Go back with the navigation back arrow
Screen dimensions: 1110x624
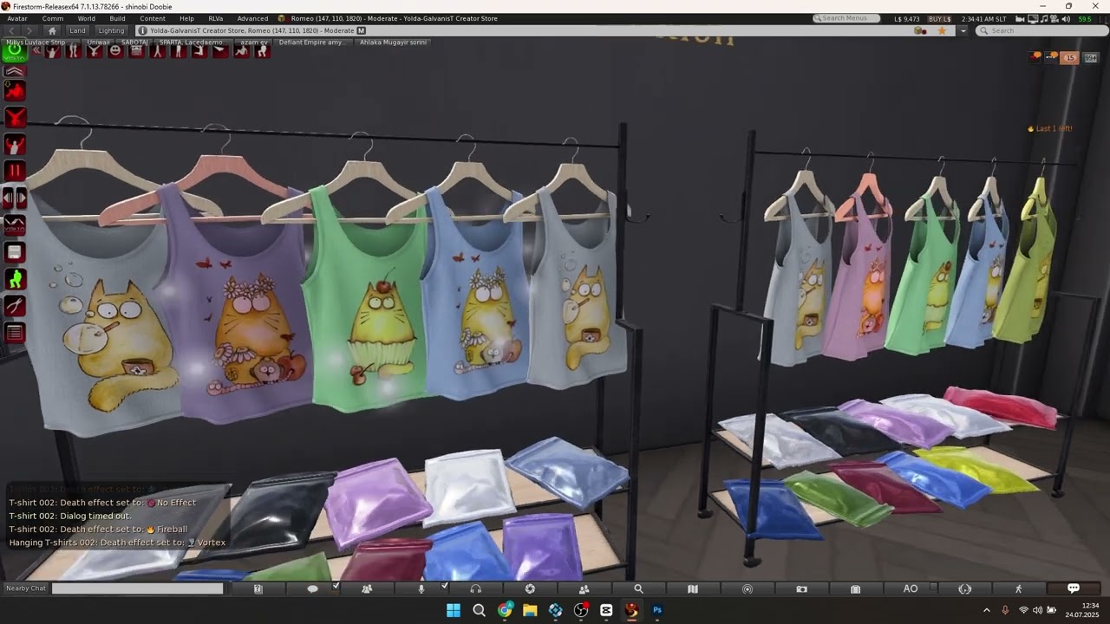tap(12, 30)
